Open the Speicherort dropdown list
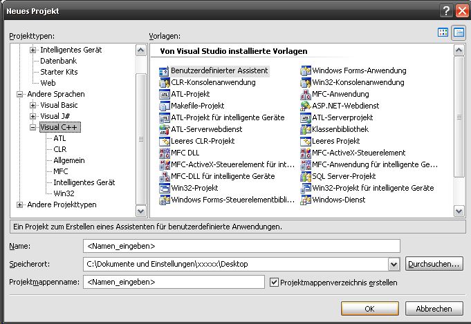471x324 pixels. [x=394, y=265]
